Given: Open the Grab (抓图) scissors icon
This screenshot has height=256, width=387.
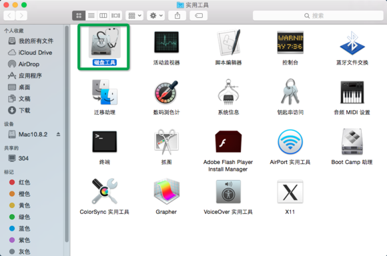Looking at the screenshot, I should 166,142.
